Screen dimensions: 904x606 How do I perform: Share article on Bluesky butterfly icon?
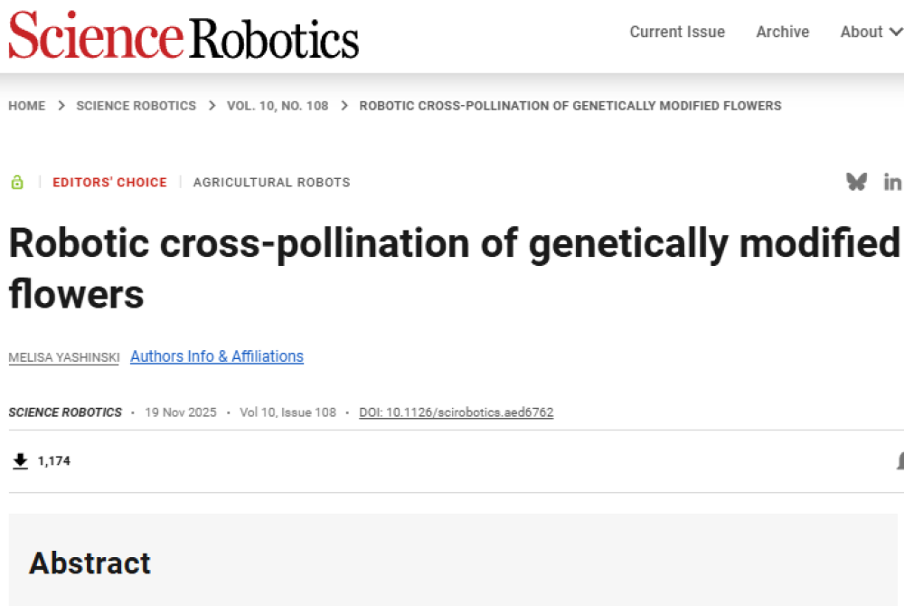click(x=856, y=182)
